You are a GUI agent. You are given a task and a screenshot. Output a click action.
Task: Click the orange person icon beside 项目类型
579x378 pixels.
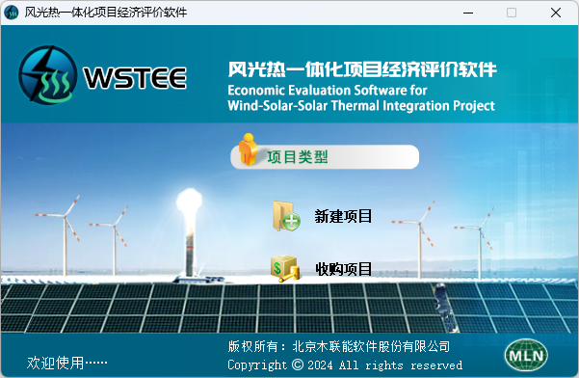point(248,149)
